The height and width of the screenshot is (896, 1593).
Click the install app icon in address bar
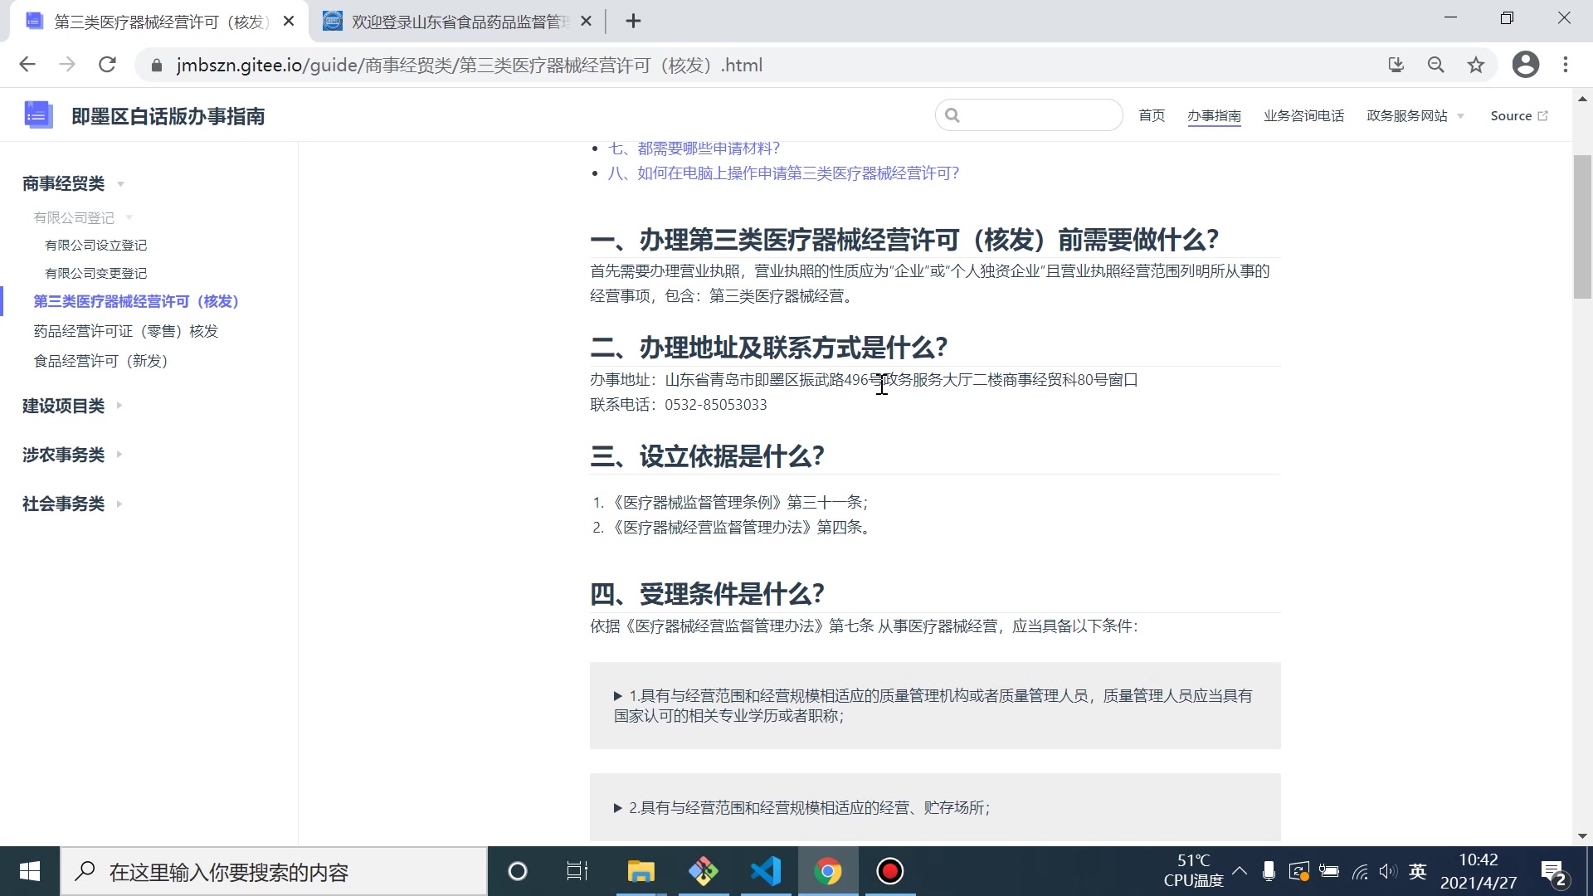point(1396,65)
